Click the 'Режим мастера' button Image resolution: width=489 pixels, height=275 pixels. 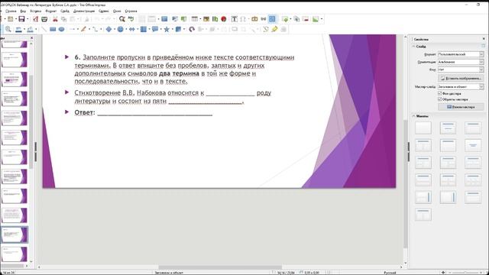461,107
